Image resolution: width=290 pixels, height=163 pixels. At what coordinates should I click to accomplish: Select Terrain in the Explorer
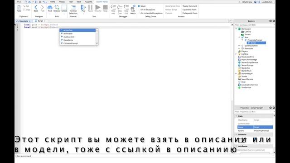pos(247,34)
